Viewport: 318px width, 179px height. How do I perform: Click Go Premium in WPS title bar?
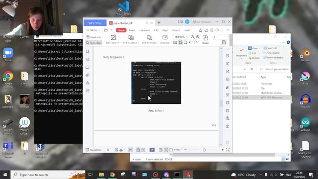[202, 22]
